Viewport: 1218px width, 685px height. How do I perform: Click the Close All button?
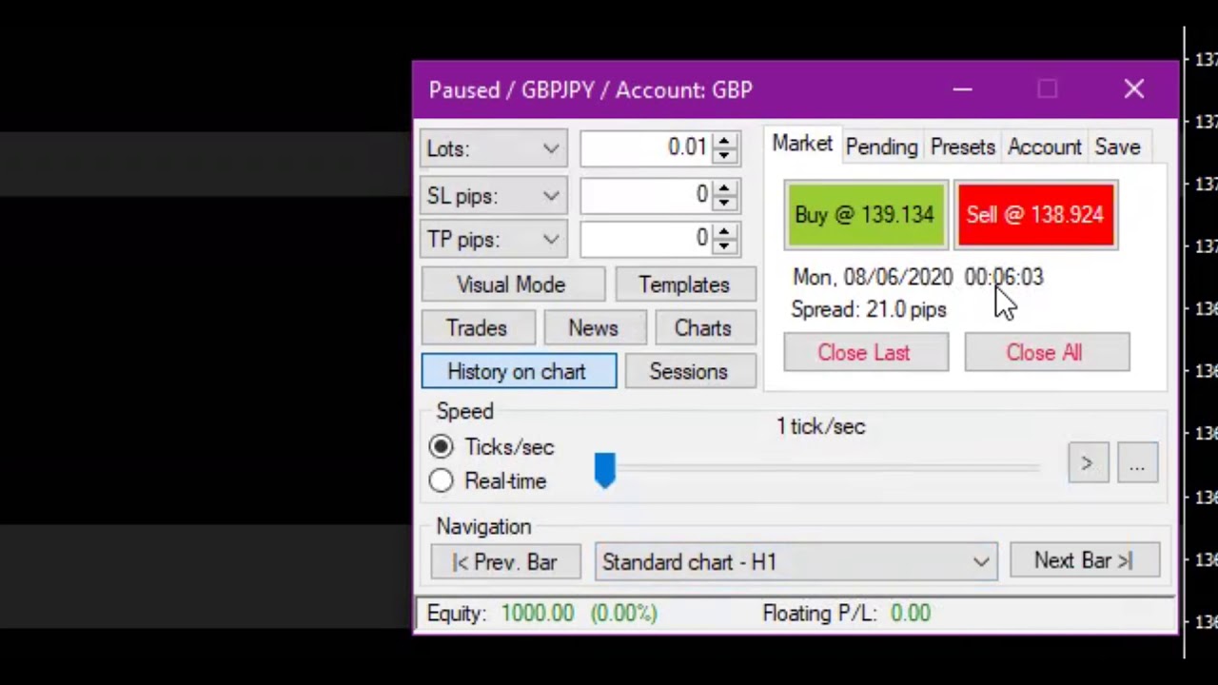1046,352
